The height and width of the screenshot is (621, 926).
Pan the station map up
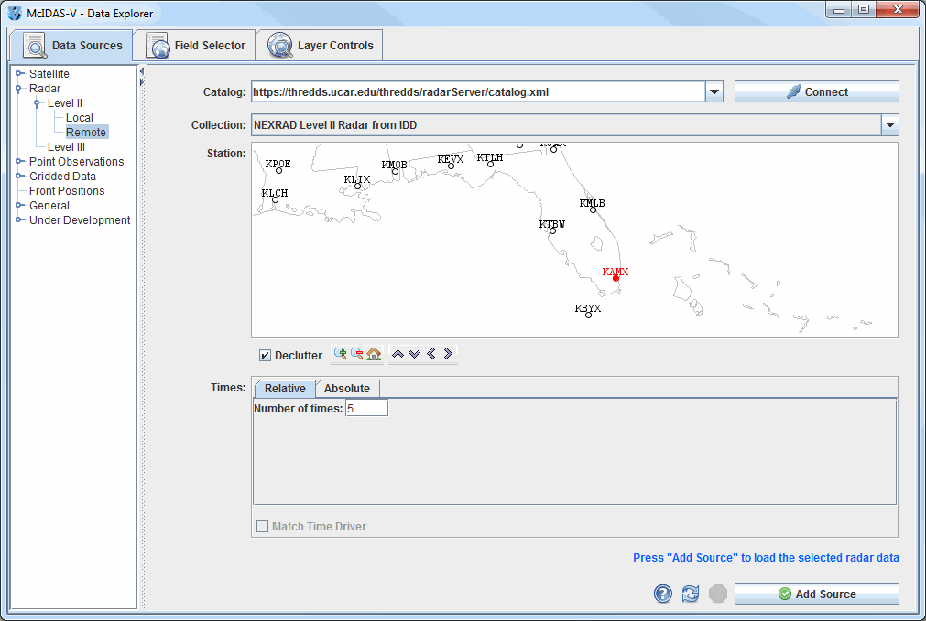pos(398,354)
